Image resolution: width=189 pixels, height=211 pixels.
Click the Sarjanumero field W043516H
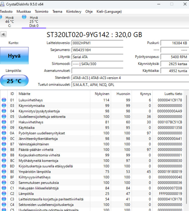tap(97, 50)
